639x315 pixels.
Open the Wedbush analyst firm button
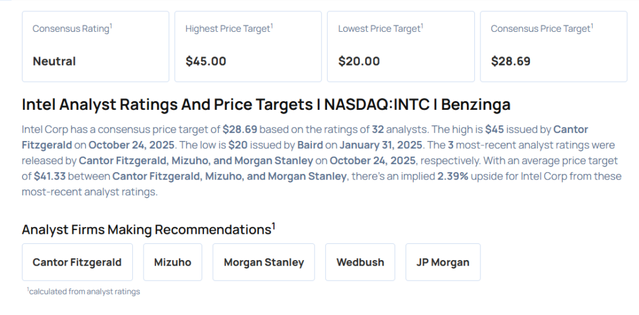[360, 262]
